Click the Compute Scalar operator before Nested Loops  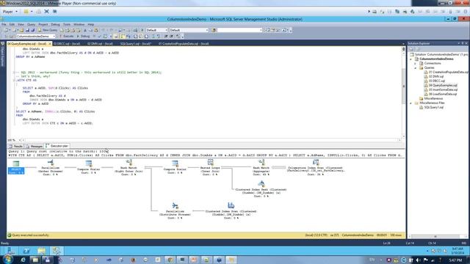coord(175,163)
